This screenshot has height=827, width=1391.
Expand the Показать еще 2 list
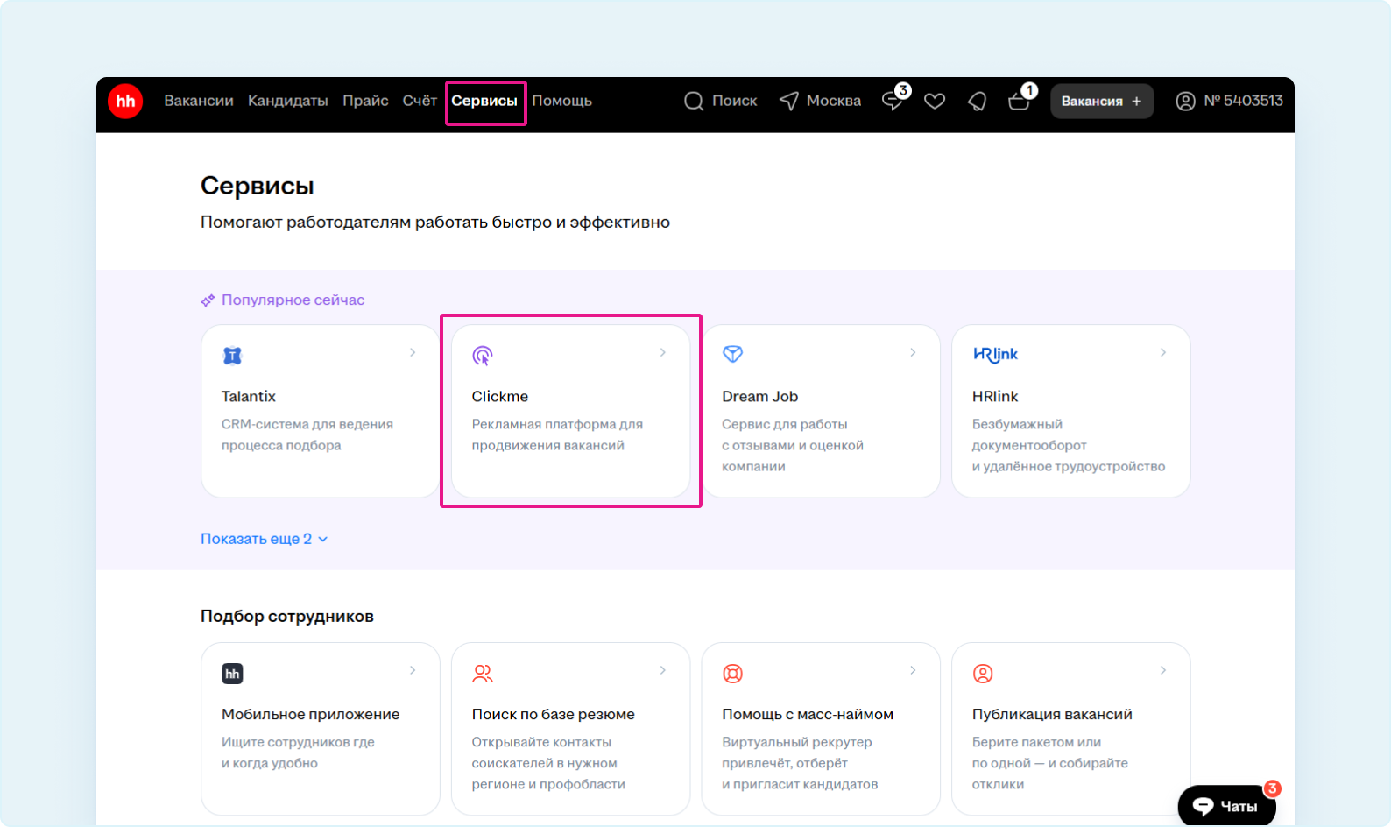(264, 539)
